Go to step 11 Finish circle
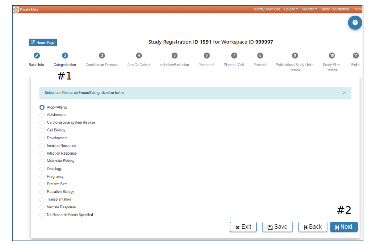Image resolution: width=370 pixels, height=245 pixels. click(356, 56)
